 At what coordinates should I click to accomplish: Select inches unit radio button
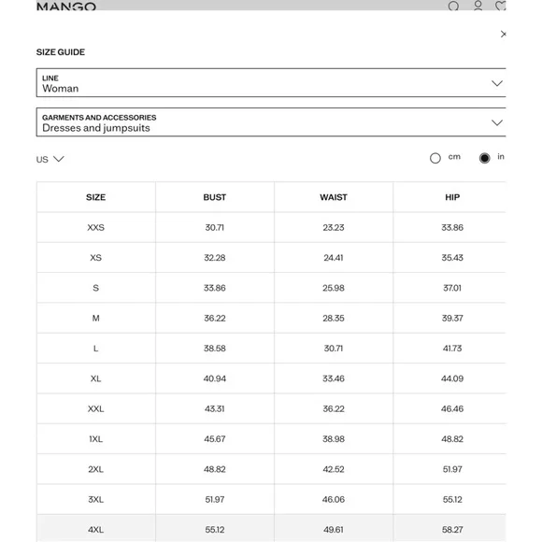[x=484, y=158]
